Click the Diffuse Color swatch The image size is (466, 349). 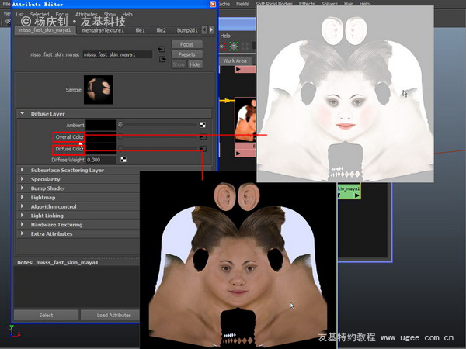101,147
